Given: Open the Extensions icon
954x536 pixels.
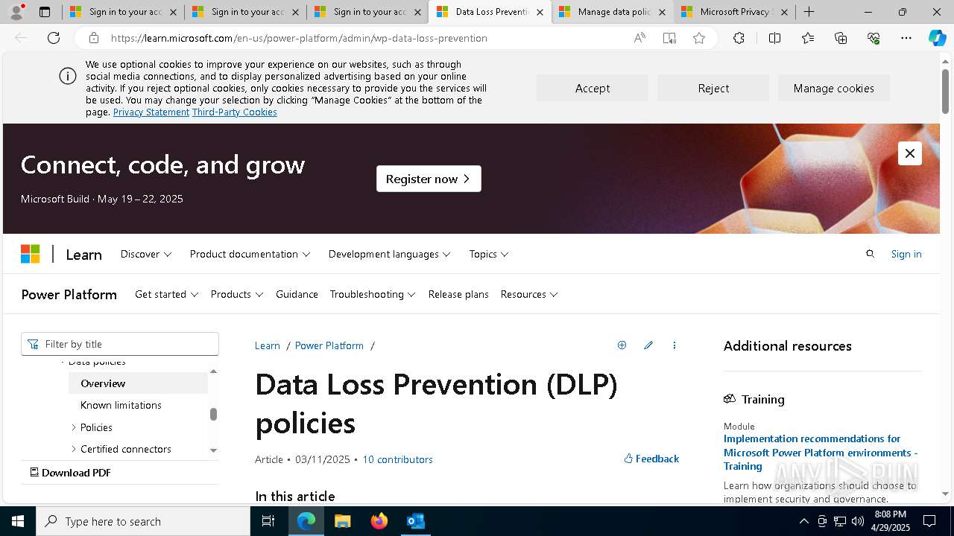Looking at the screenshot, I should point(739,38).
